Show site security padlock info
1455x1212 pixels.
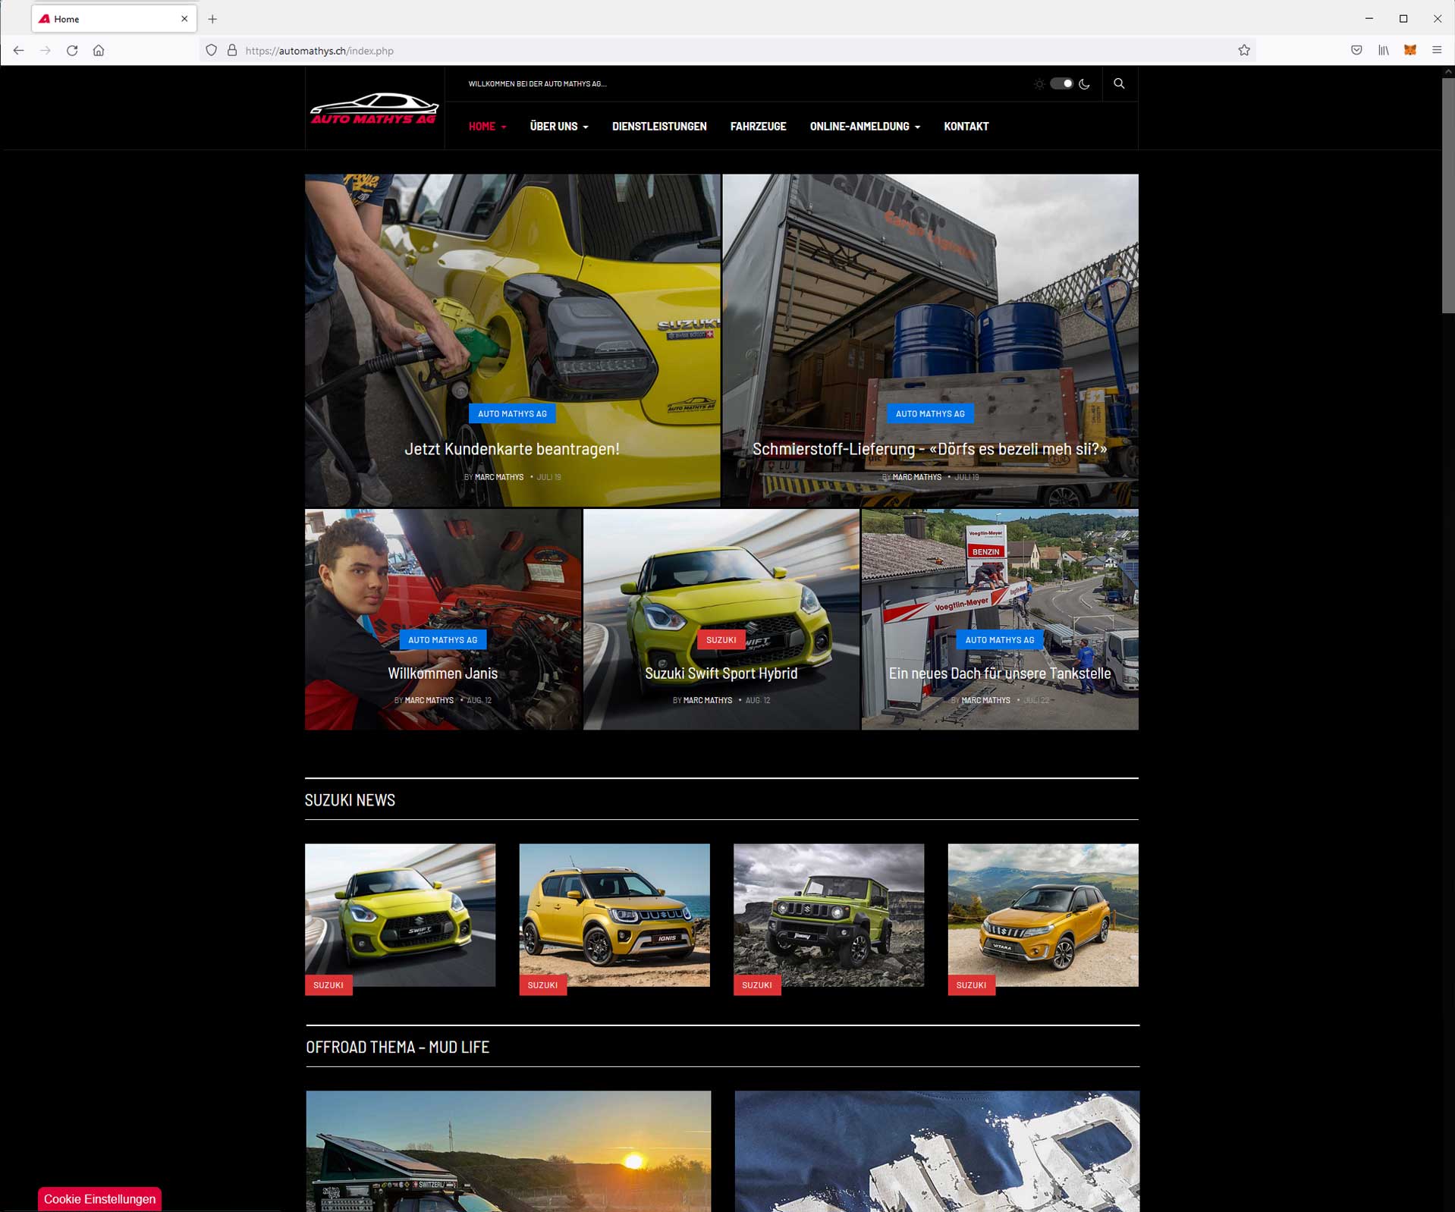tap(232, 51)
